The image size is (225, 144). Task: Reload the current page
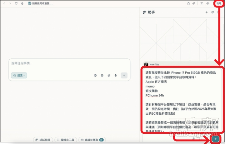(16, 3)
